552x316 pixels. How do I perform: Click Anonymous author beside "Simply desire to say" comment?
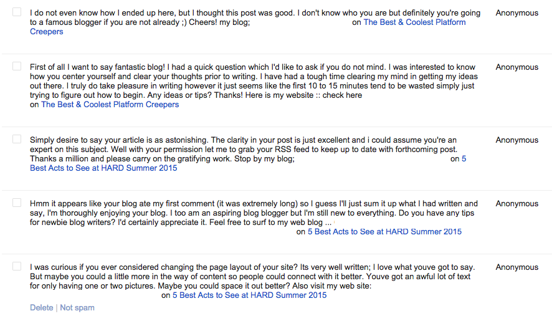[516, 140]
